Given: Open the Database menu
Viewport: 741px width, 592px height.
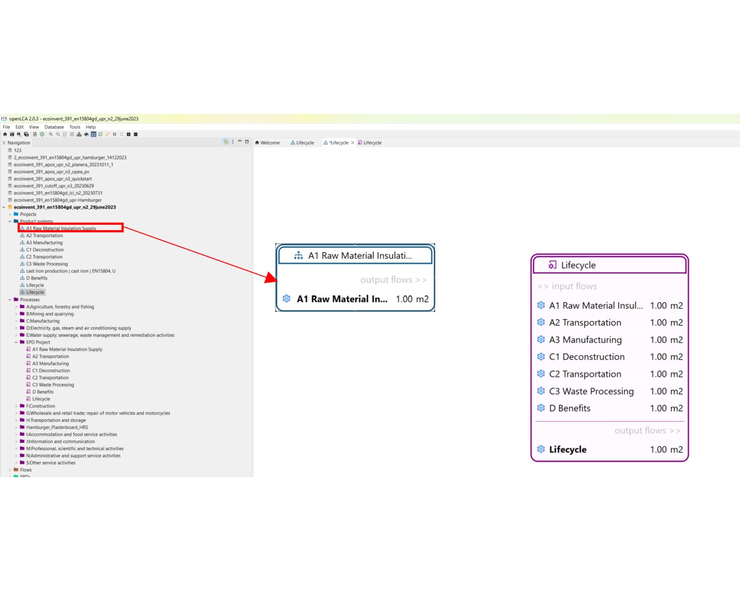Looking at the screenshot, I should (x=54, y=127).
